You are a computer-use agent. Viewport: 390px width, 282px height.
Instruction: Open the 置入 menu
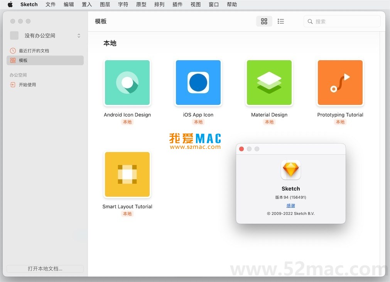[87, 5]
